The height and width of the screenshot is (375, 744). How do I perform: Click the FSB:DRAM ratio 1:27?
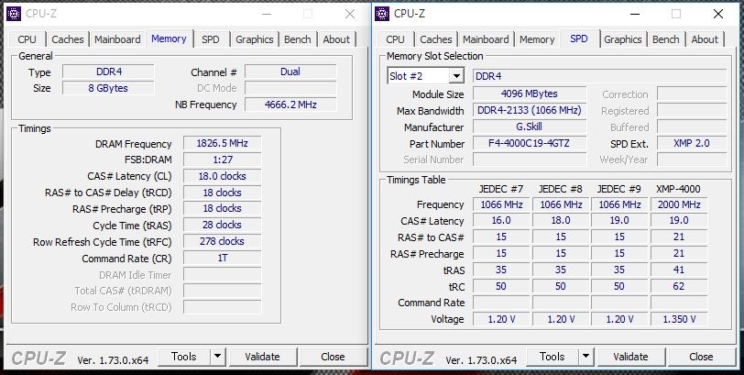tap(222, 160)
